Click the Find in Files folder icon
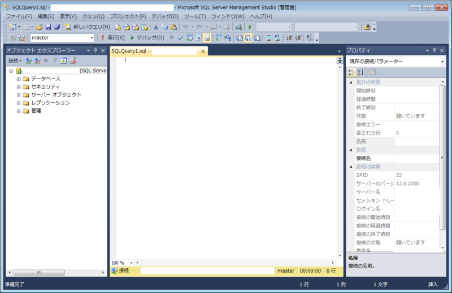This screenshot has height=293, width=452. 367,27
